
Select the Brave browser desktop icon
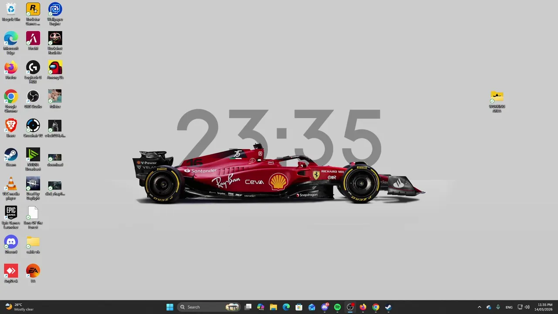point(11,128)
